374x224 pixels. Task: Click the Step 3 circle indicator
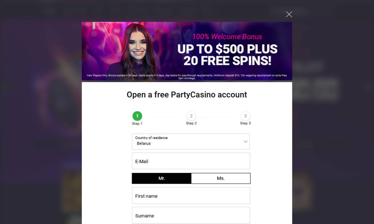pyautogui.click(x=245, y=116)
